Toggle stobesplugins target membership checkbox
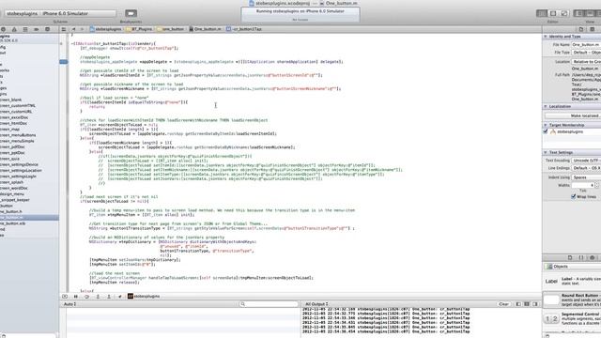 546,131
